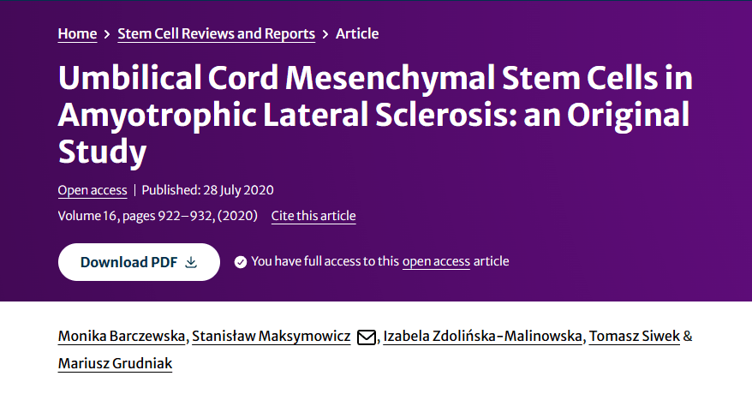Image resolution: width=752 pixels, height=394 pixels.
Task: Open the Cite this article link
Action: click(313, 216)
